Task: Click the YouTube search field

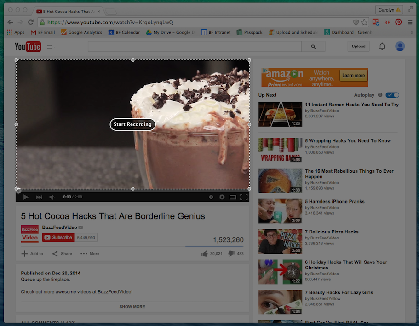Action: [195, 47]
